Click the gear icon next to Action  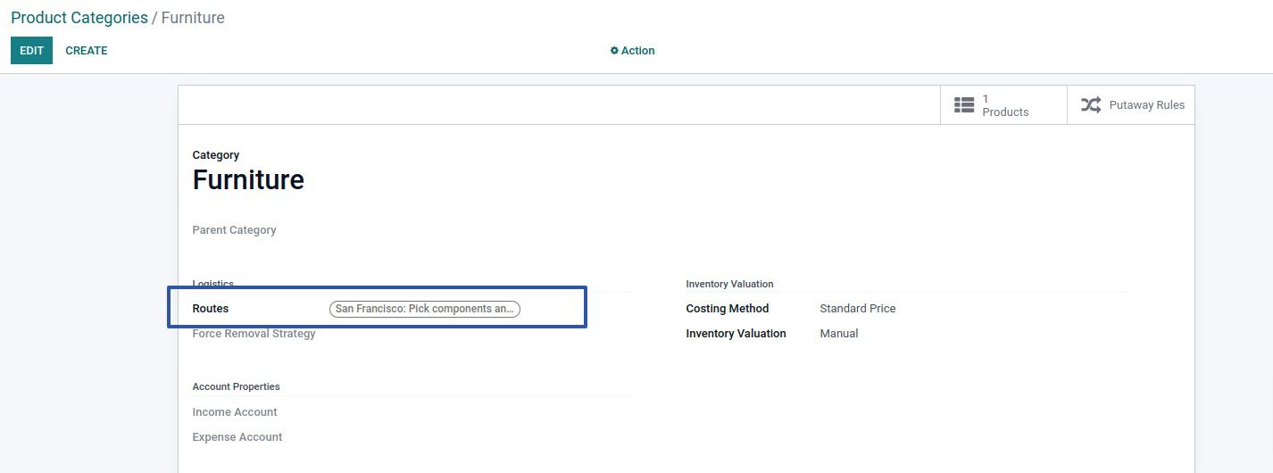point(614,51)
